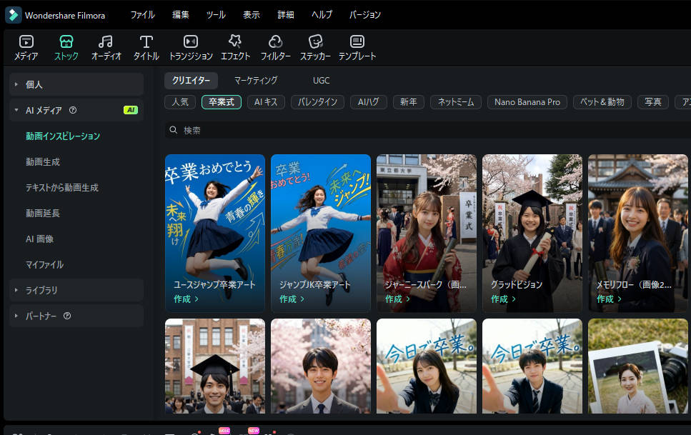This screenshot has width=691, height=435.
Task: Switch to the UGC tab
Action: [x=321, y=81]
